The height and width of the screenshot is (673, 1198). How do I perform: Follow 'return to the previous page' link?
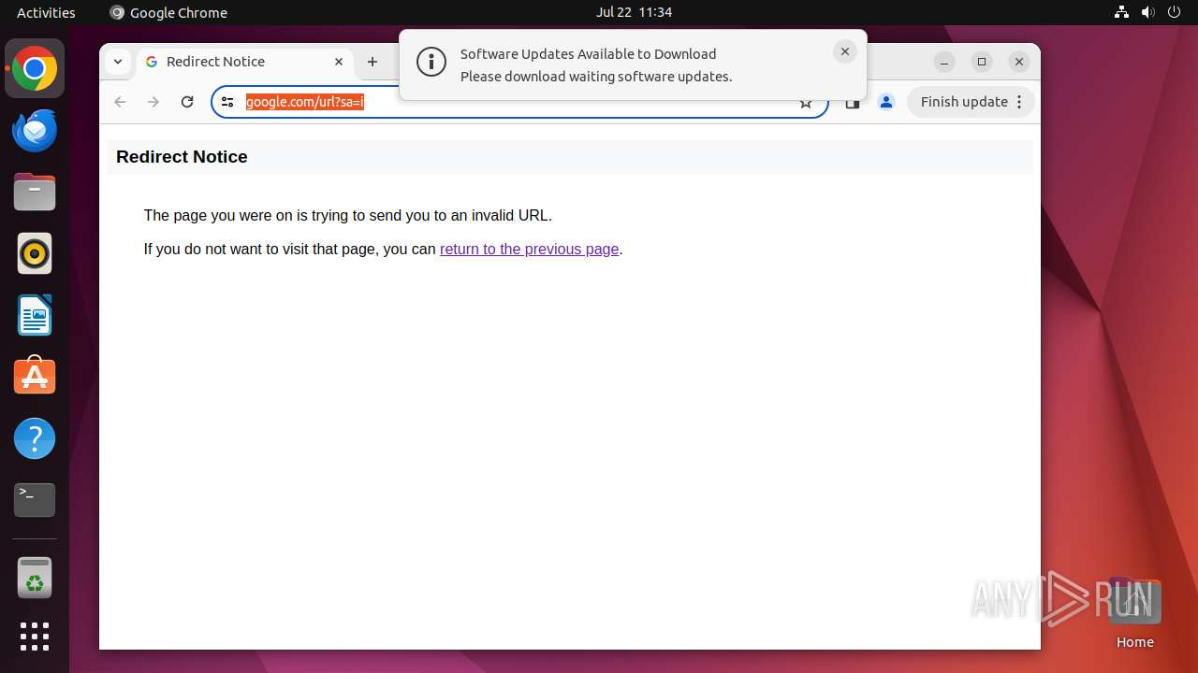pos(529,249)
